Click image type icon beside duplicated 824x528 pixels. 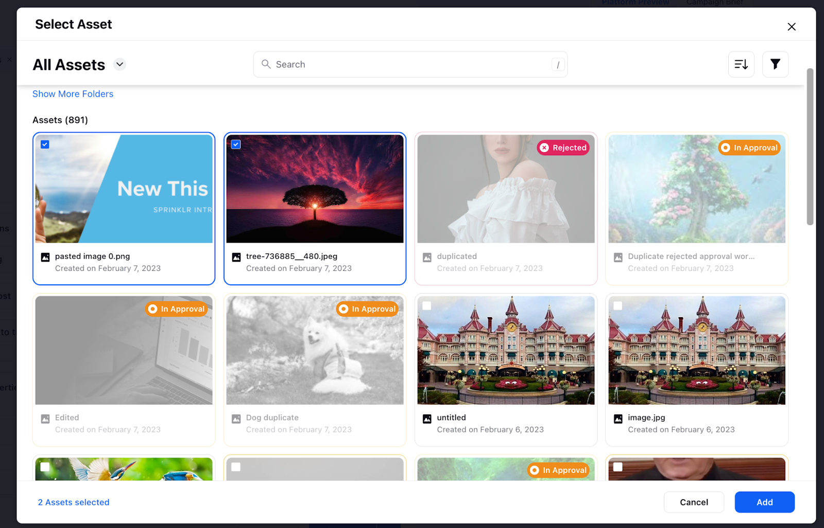click(427, 257)
